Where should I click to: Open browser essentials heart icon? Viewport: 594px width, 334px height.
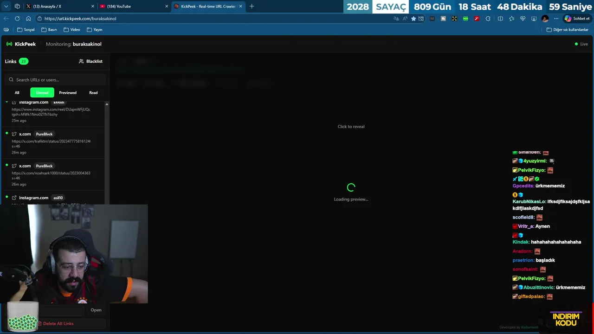[523, 19]
